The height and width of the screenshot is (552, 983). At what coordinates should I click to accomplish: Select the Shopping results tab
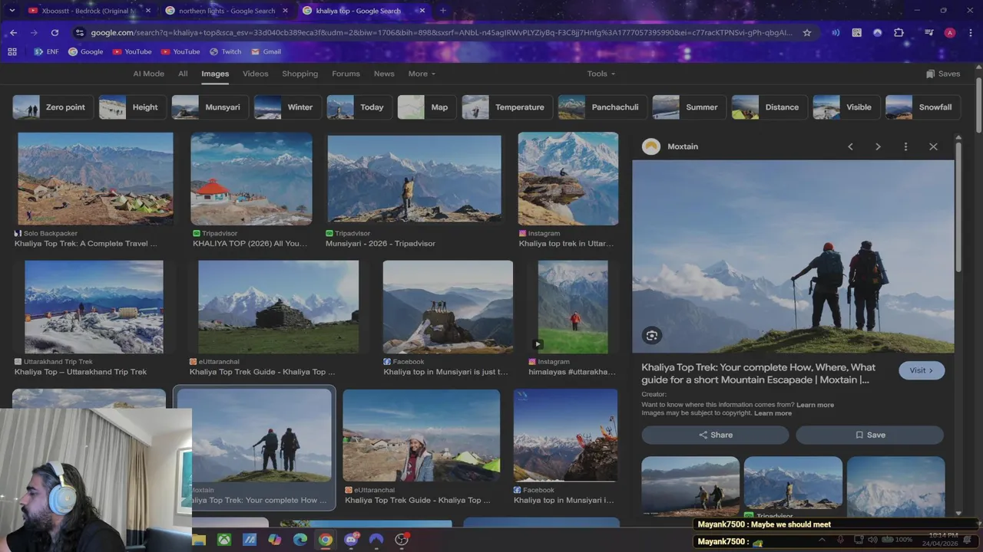pyautogui.click(x=300, y=74)
